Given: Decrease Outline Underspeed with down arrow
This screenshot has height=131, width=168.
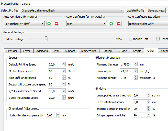Looking at the screenshot, I should [x=64, y=72].
